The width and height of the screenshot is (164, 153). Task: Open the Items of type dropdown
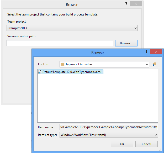[x=156, y=135]
